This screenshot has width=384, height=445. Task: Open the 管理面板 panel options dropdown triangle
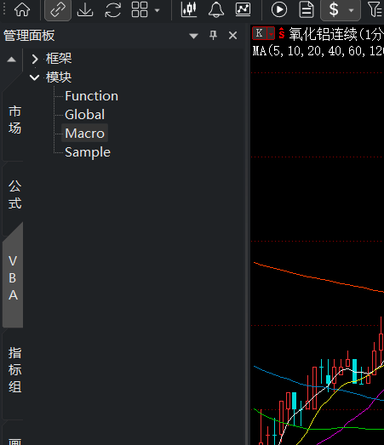[194, 36]
